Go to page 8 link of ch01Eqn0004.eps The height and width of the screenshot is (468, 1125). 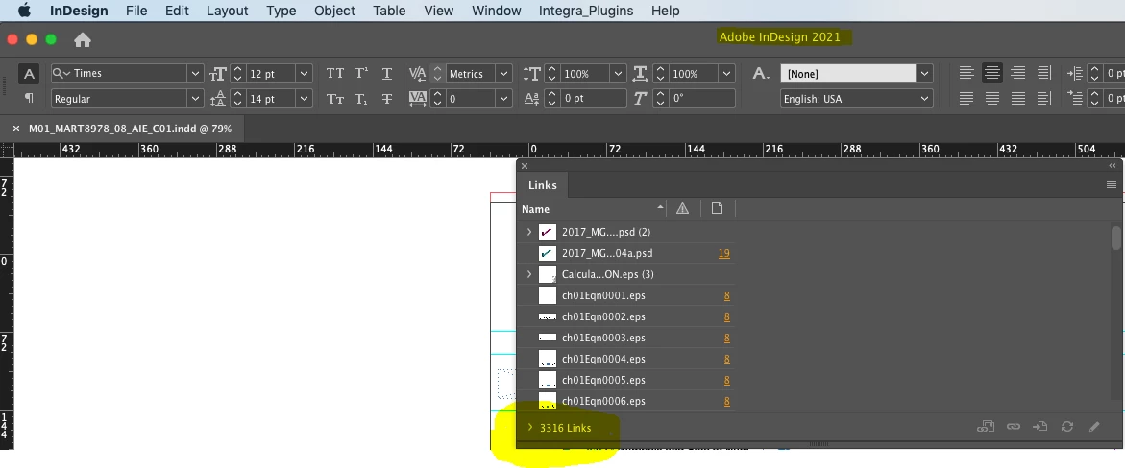click(727, 359)
